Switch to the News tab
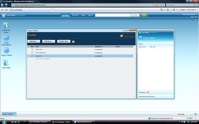This screenshot has height=124, width=199. click(x=90, y=15)
